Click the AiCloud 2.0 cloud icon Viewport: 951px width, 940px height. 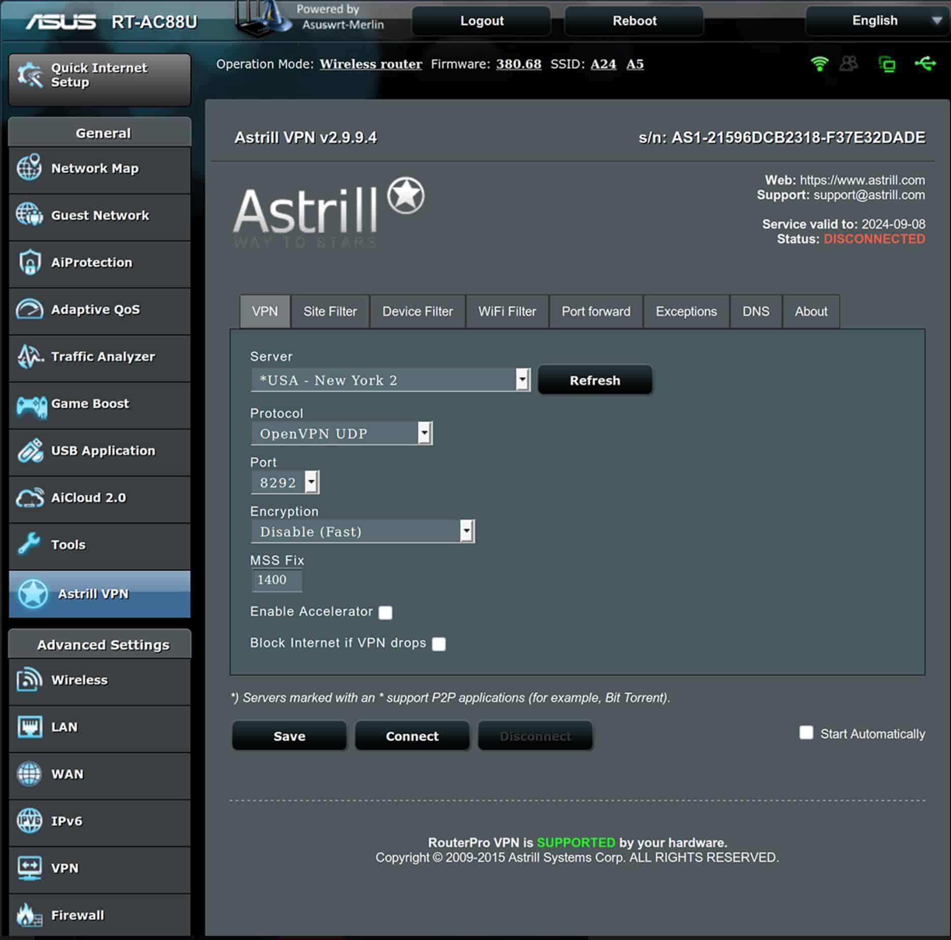[30, 497]
